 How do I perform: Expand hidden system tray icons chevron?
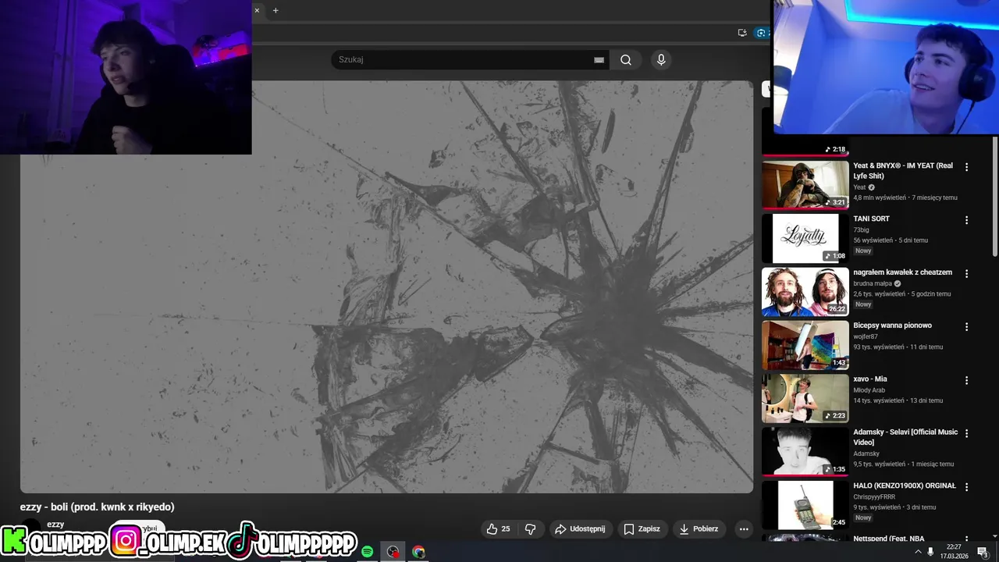pyautogui.click(x=917, y=552)
